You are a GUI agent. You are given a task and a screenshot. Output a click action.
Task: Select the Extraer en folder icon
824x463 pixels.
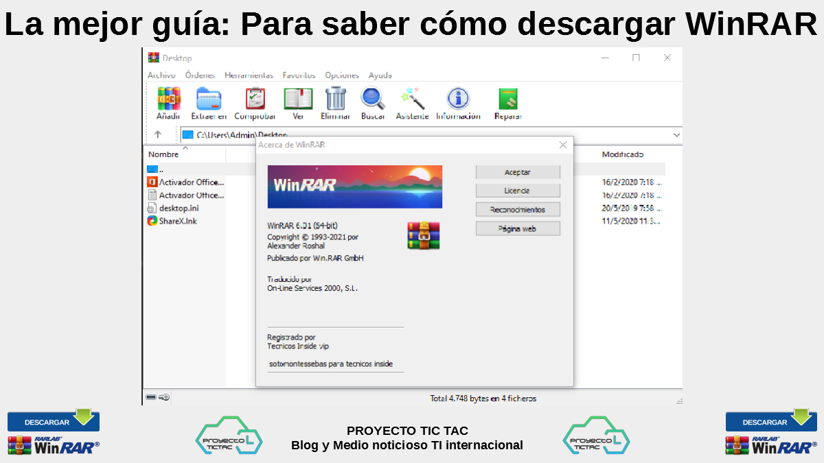pos(209,100)
